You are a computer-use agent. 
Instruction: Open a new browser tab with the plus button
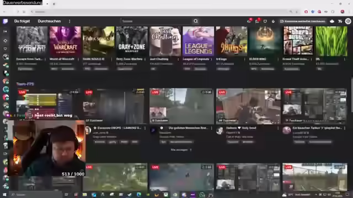point(54,4)
